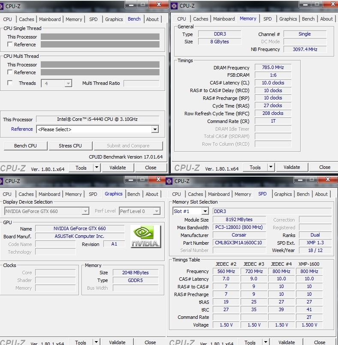The height and width of the screenshot is (345, 338).
Task: Click Single Thread This Processor progress bar
Action: [100, 37]
